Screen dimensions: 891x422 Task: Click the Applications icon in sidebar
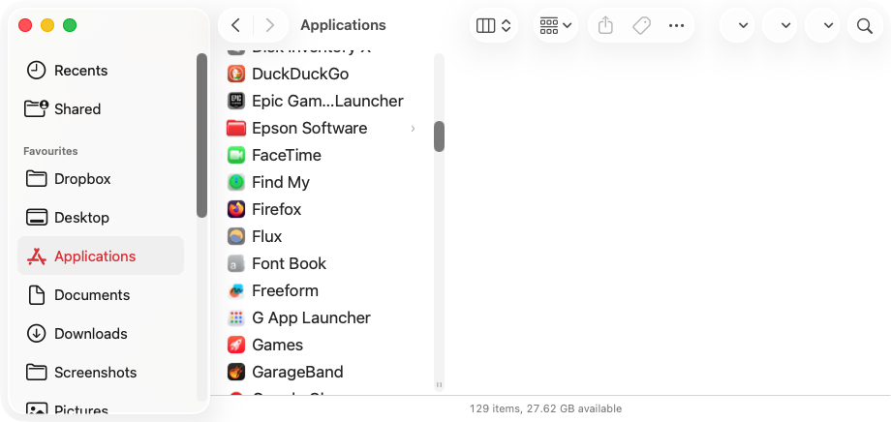coord(37,256)
